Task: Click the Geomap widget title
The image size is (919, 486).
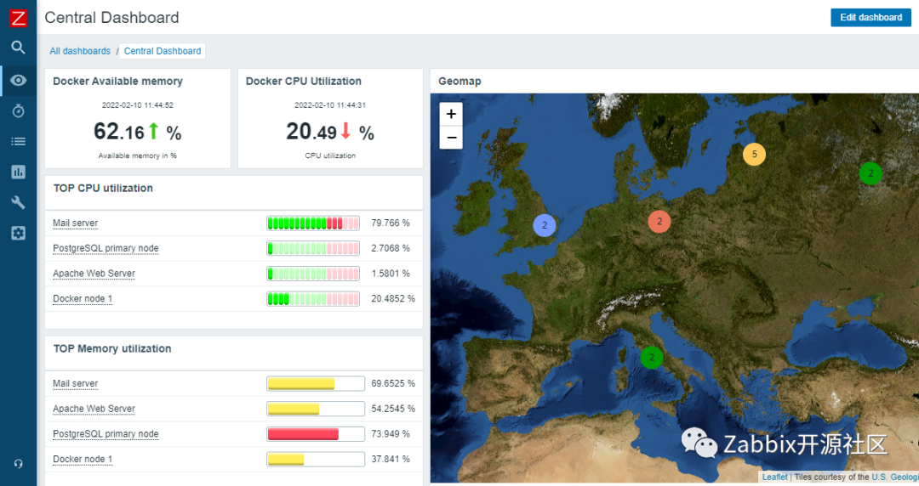Action: (x=459, y=82)
